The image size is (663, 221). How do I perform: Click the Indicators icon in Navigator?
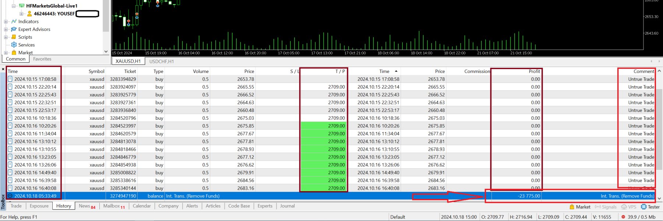14,21
